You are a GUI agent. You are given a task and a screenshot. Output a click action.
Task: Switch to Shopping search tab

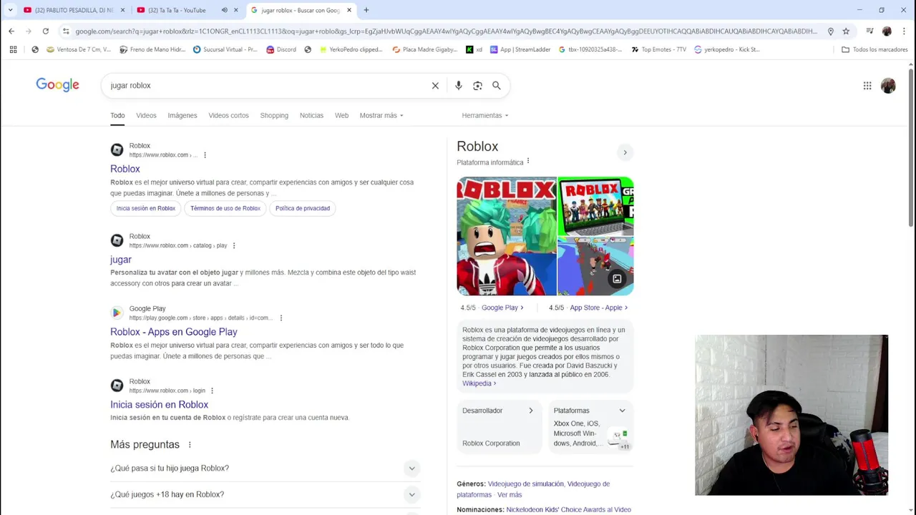point(274,115)
